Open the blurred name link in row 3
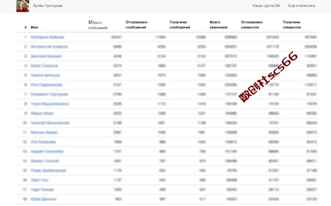 pos(46,56)
